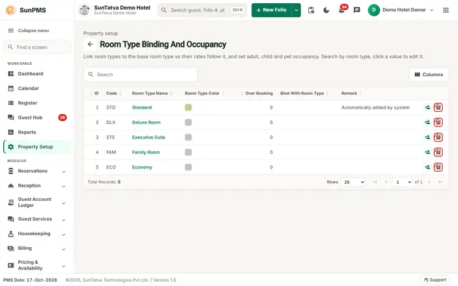
Task: Click red-outlined icon in Deluxe Room row
Action: 438,122
